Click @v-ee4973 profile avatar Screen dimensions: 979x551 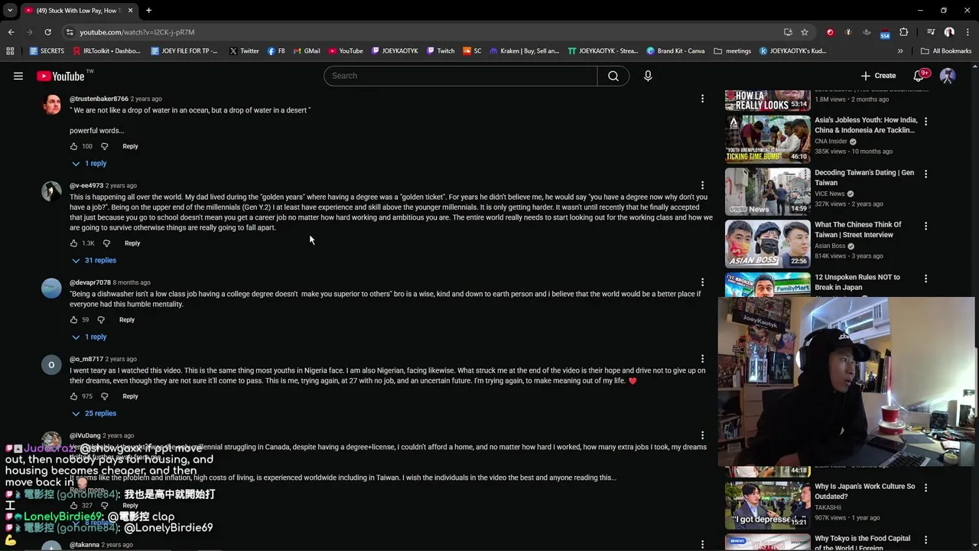pos(51,191)
